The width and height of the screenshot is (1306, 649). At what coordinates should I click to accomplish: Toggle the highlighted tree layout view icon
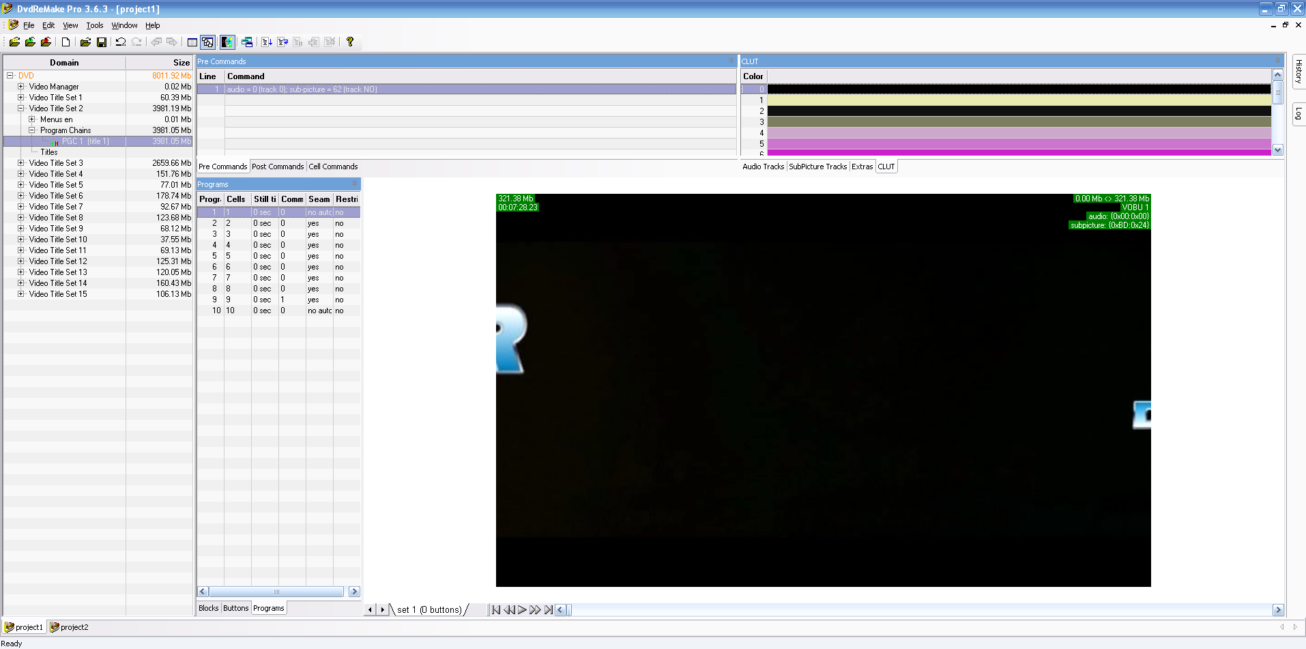[208, 42]
